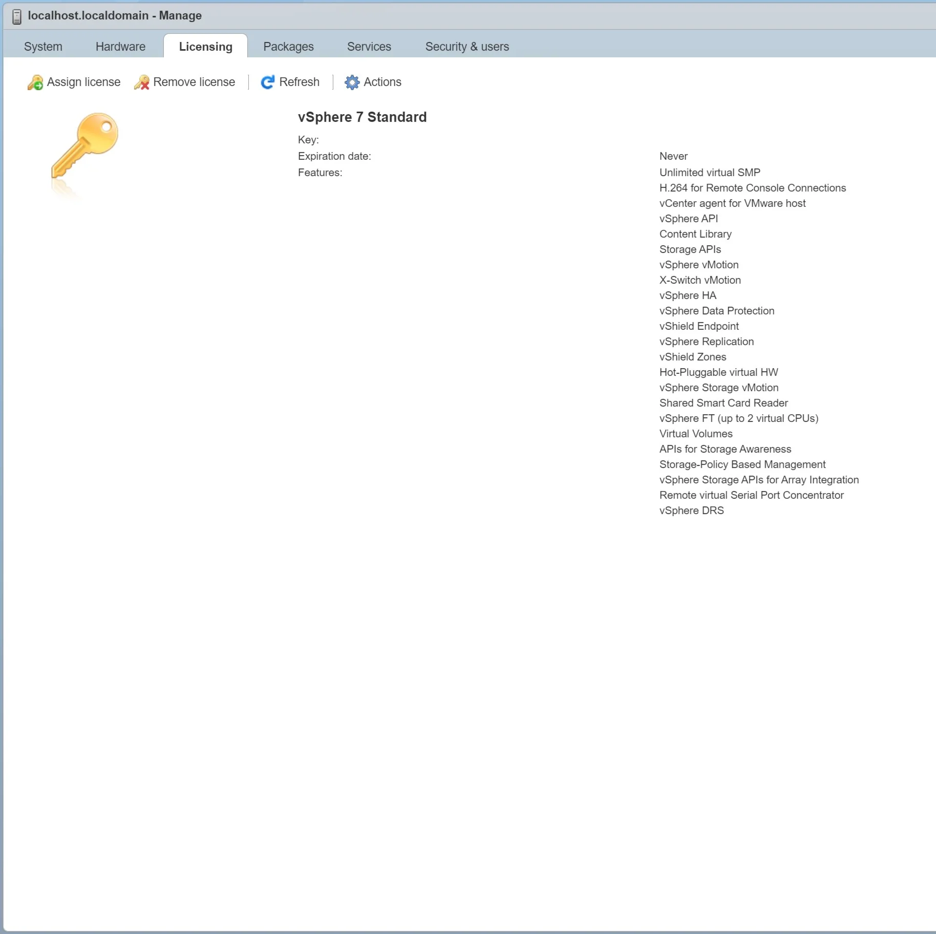This screenshot has height=934, width=936.
Task: Switch to Security & users tab
Action: click(x=467, y=47)
